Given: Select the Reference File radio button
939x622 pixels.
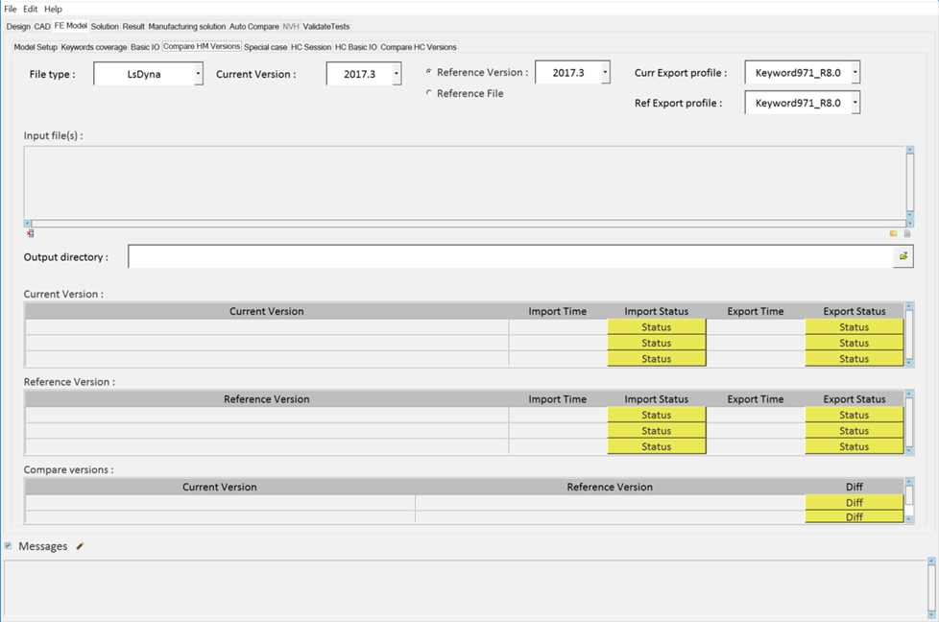Looking at the screenshot, I should pyautogui.click(x=428, y=93).
